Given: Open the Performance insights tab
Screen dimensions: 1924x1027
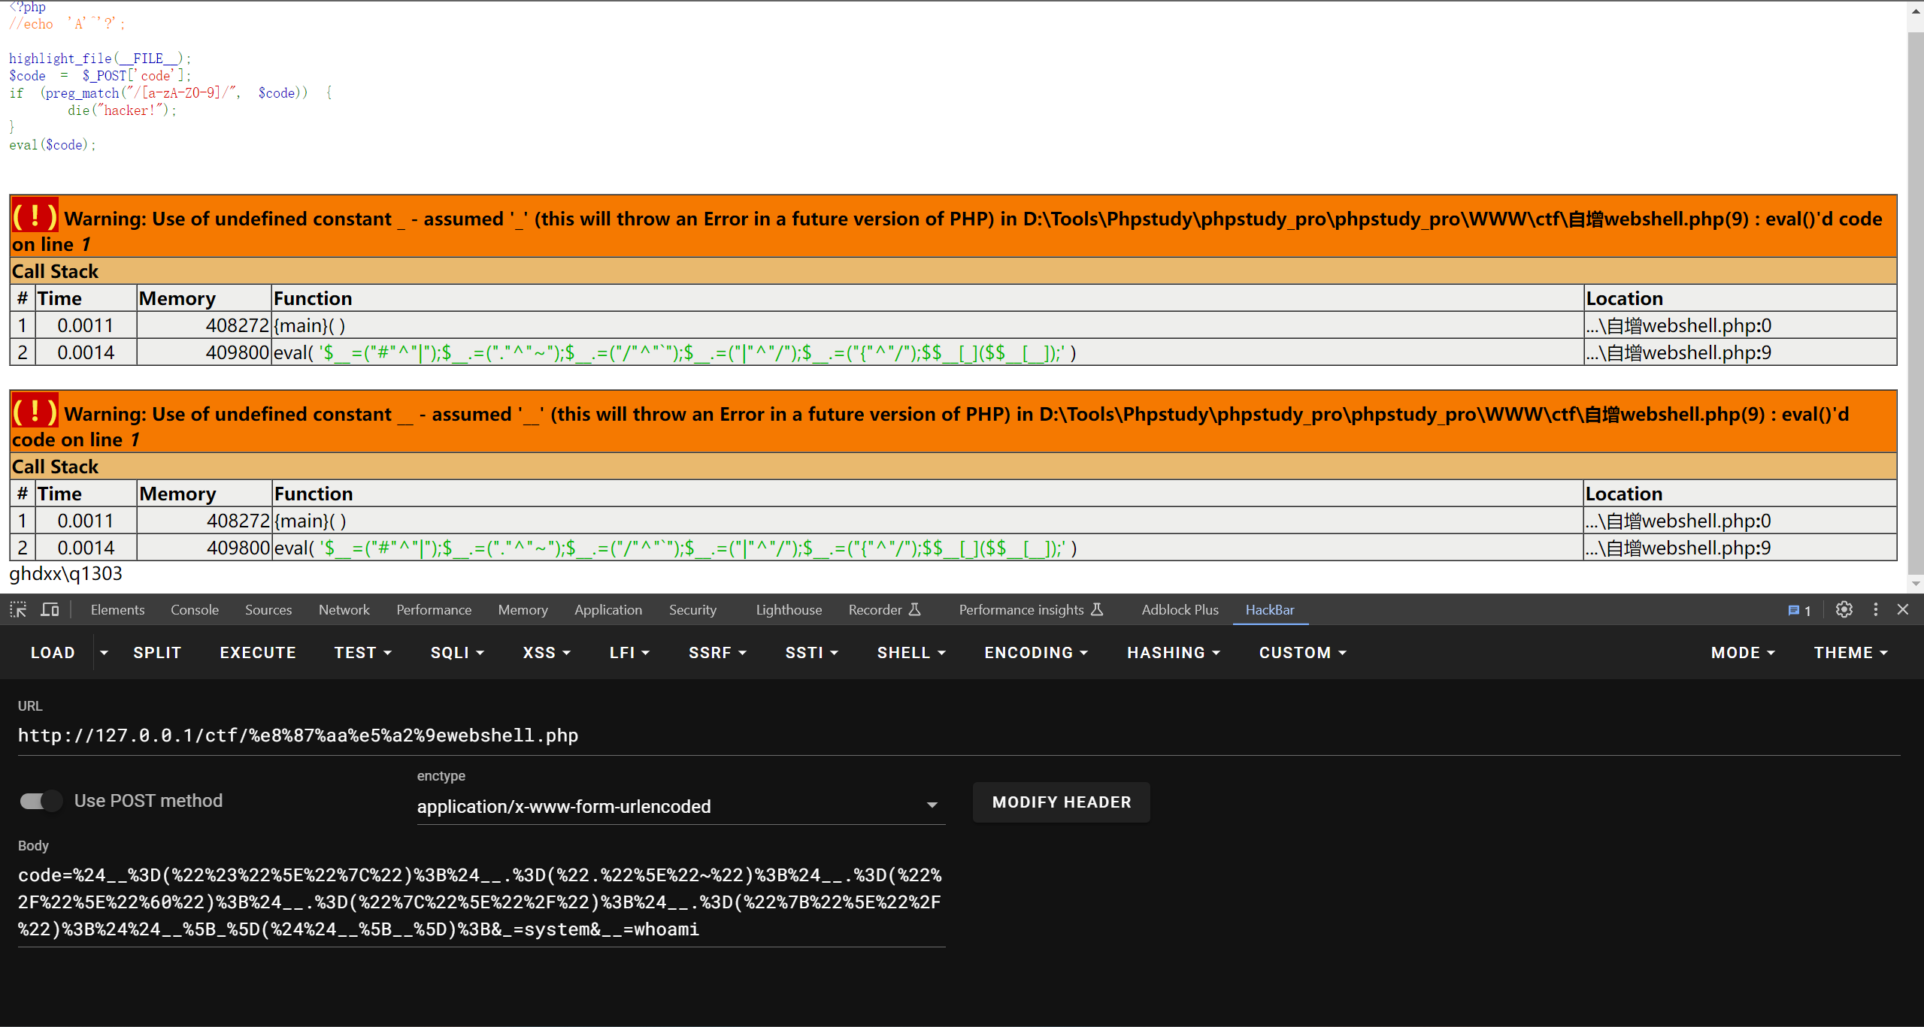Looking at the screenshot, I should 1031,609.
